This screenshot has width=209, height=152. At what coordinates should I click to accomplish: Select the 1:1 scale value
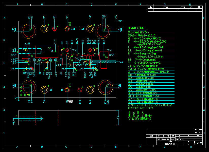[x=200, y=133]
